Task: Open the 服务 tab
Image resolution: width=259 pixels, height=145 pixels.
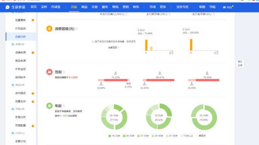Action: pyautogui.click(x=105, y=7)
